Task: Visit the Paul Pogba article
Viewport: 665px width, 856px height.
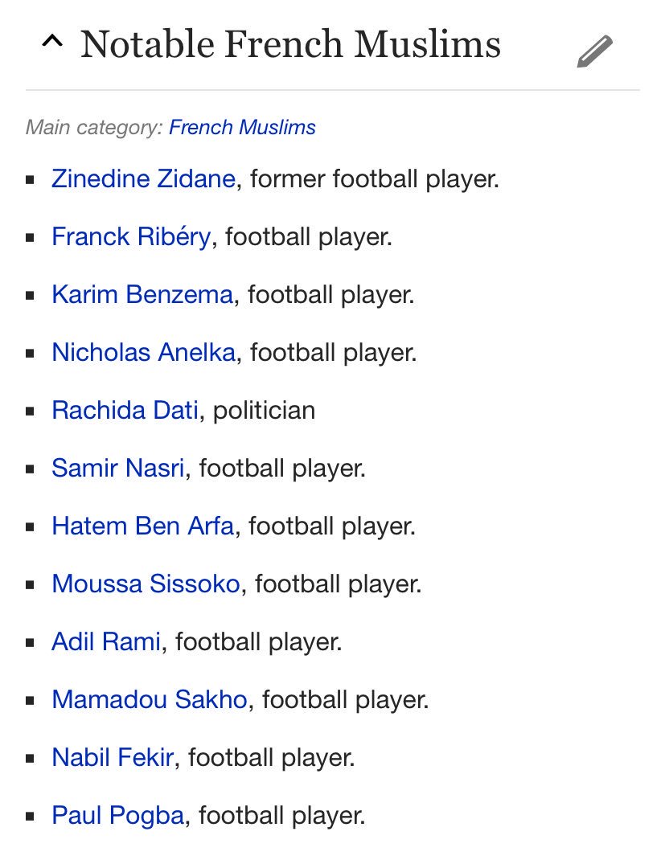Action: pos(118,816)
